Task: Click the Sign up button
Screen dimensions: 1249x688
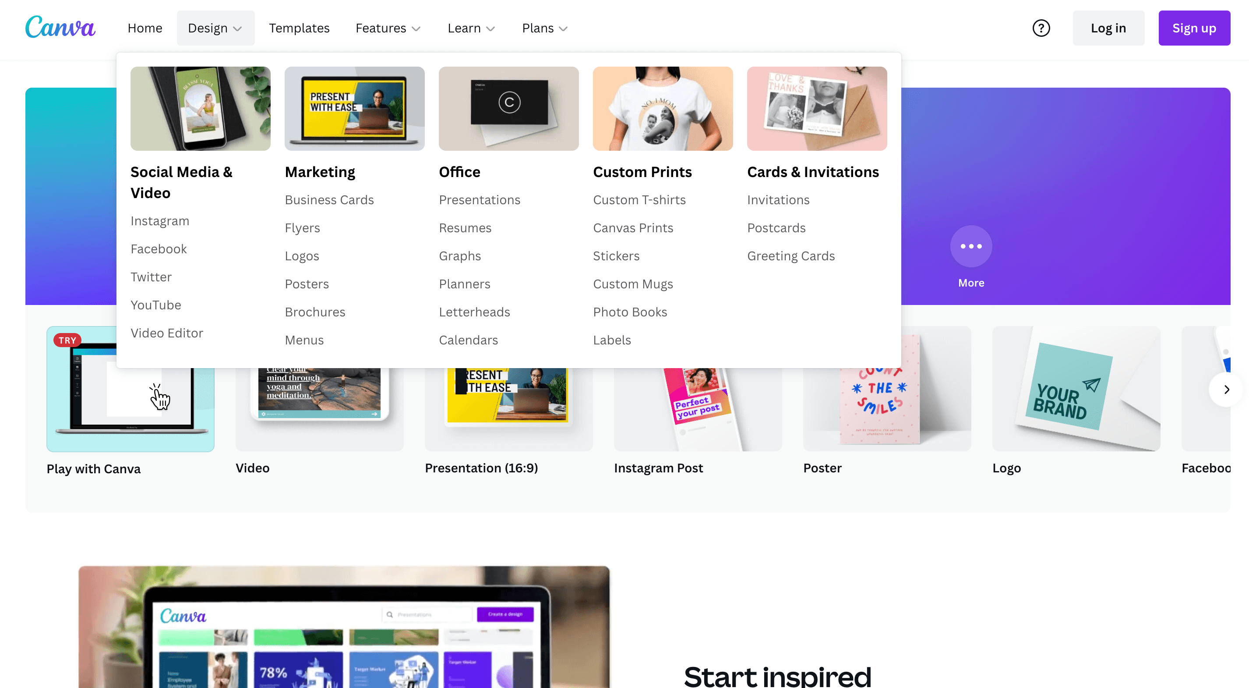Action: [x=1194, y=28]
